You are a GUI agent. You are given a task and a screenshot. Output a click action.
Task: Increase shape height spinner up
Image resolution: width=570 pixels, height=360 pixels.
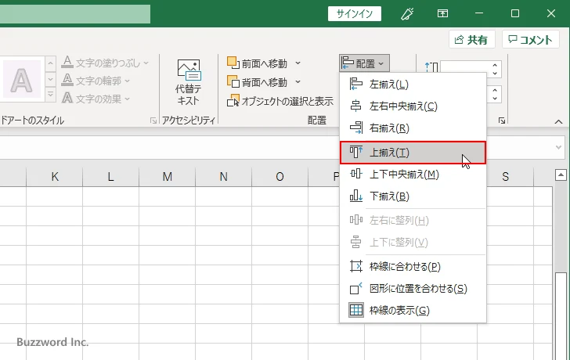(x=495, y=66)
